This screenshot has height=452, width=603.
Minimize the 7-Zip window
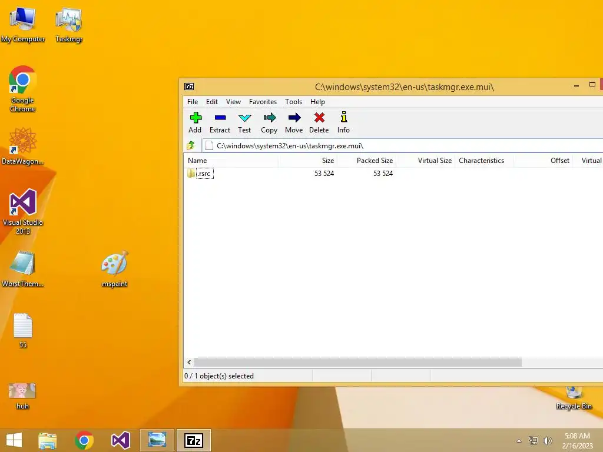(x=576, y=85)
